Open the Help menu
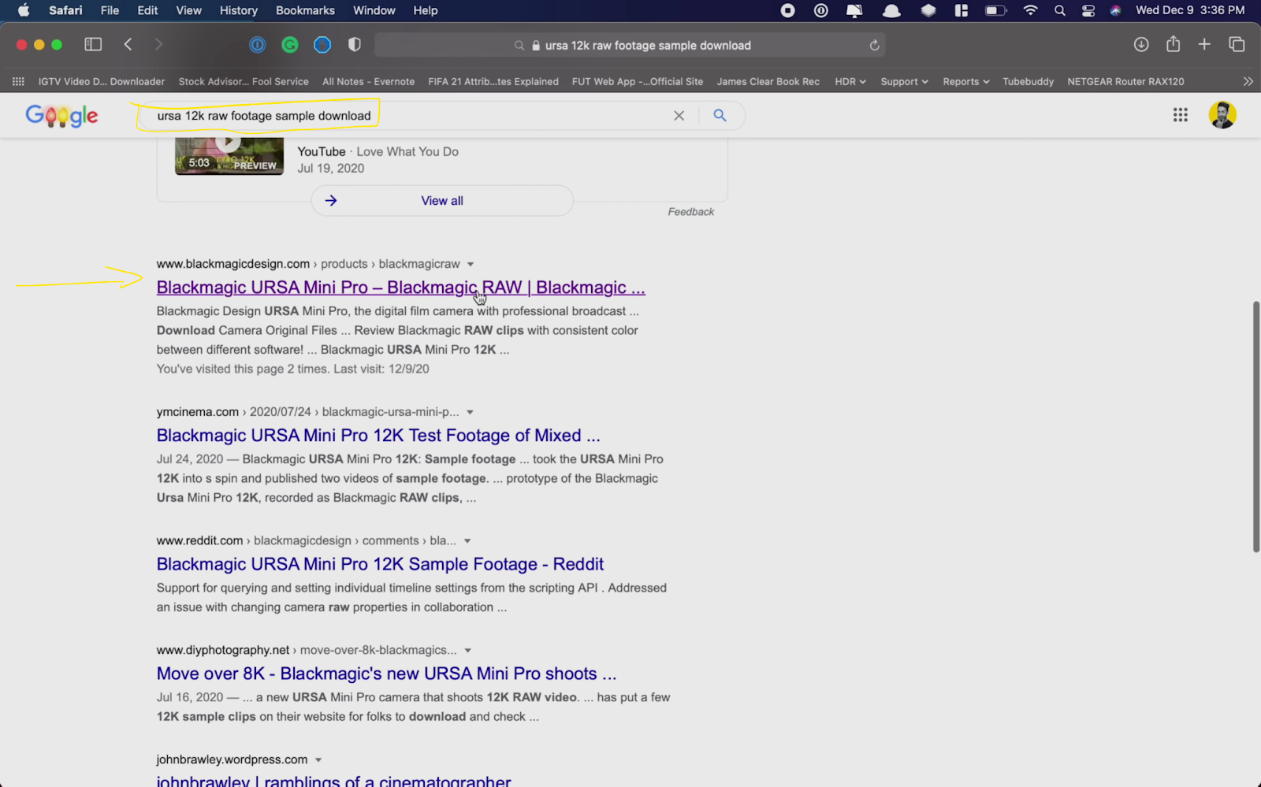The image size is (1261, 787). pyautogui.click(x=426, y=10)
